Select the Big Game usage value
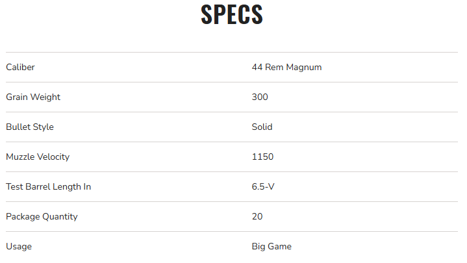Viewport: 467px width, 263px height. pyautogui.click(x=271, y=246)
